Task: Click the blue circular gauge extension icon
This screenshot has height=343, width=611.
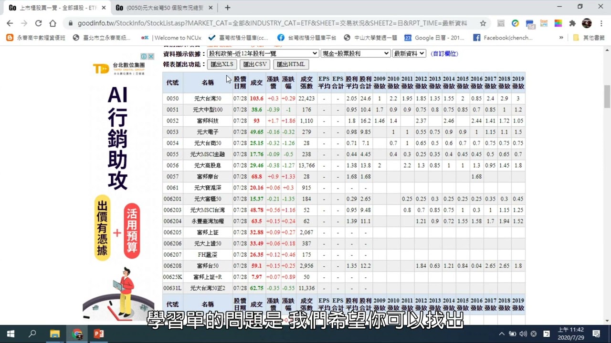Action: pyautogui.click(x=515, y=23)
